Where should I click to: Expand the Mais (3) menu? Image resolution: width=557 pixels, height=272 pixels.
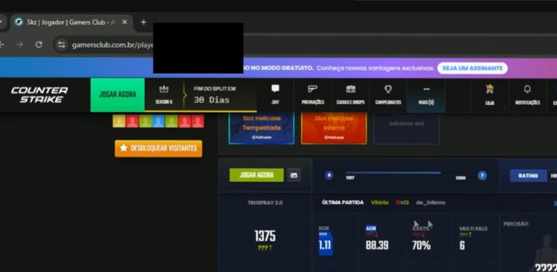(426, 95)
